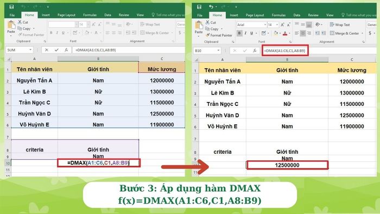Expand Name Box B10 dropdown in right Excel window
The height and width of the screenshot is (214, 380).
click(x=218, y=51)
